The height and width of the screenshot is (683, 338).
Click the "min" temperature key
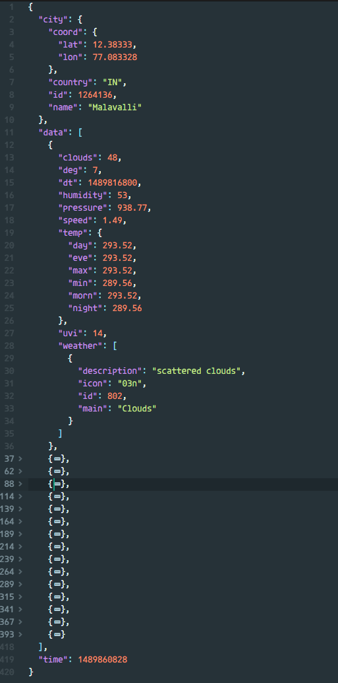[82, 283]
